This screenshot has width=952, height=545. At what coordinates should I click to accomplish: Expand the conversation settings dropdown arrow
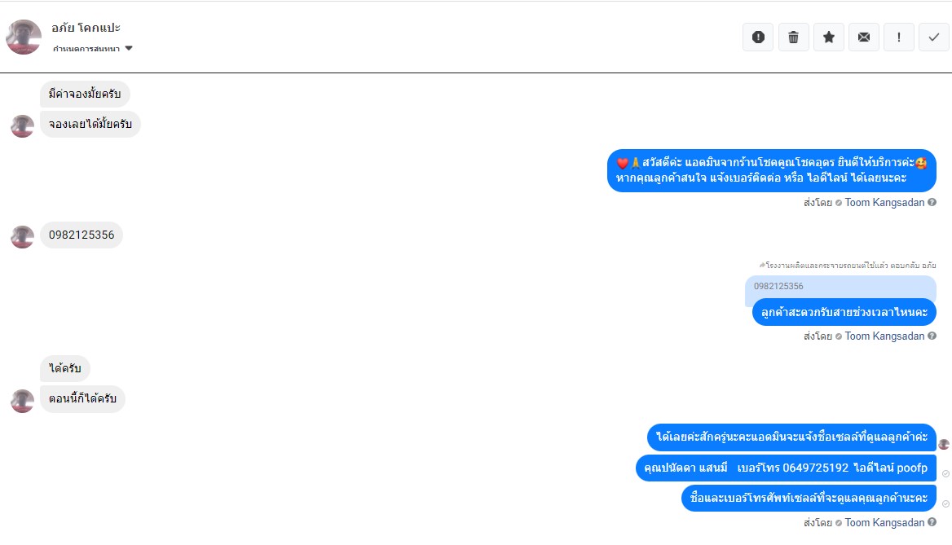(x=129, y=49)
